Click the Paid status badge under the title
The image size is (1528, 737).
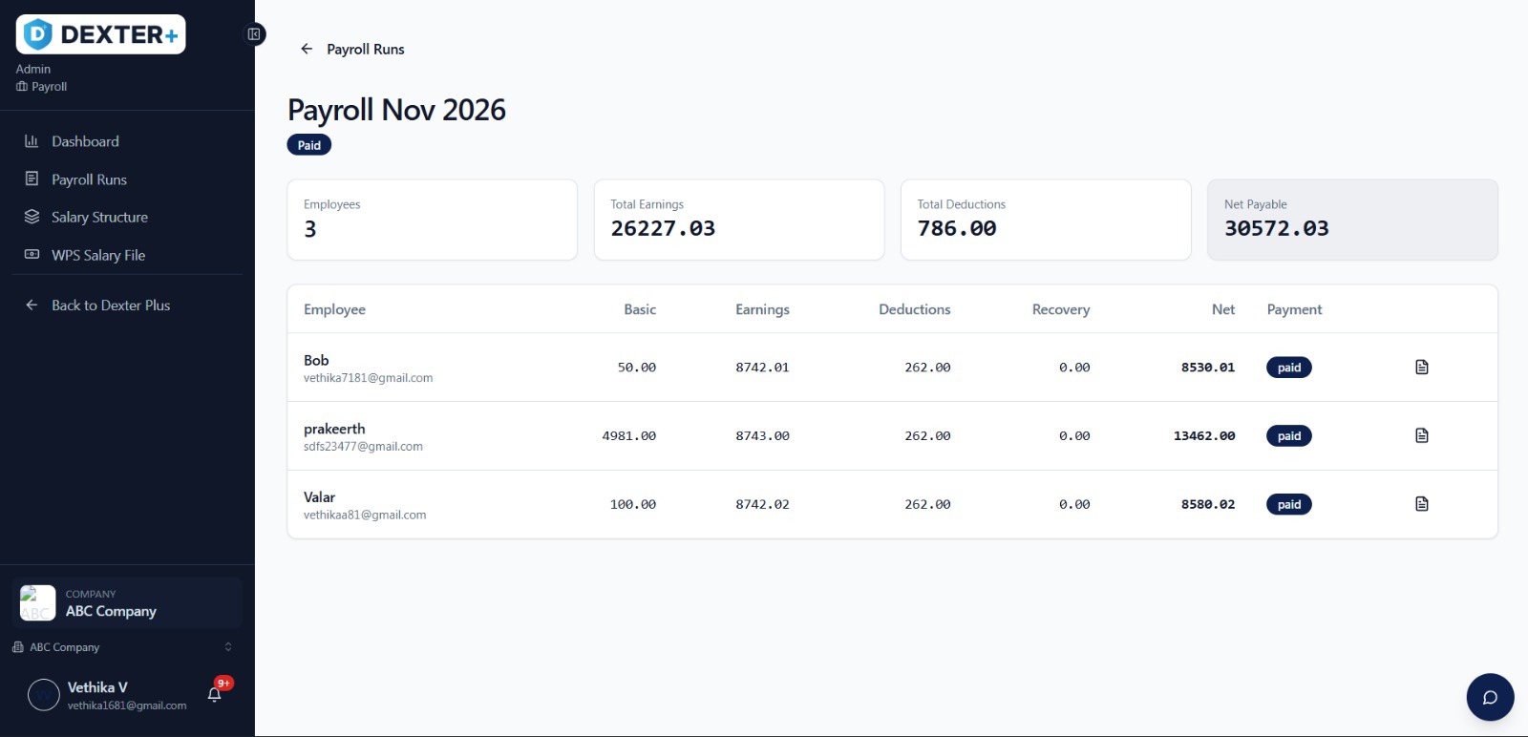click(x=309, y=145)
